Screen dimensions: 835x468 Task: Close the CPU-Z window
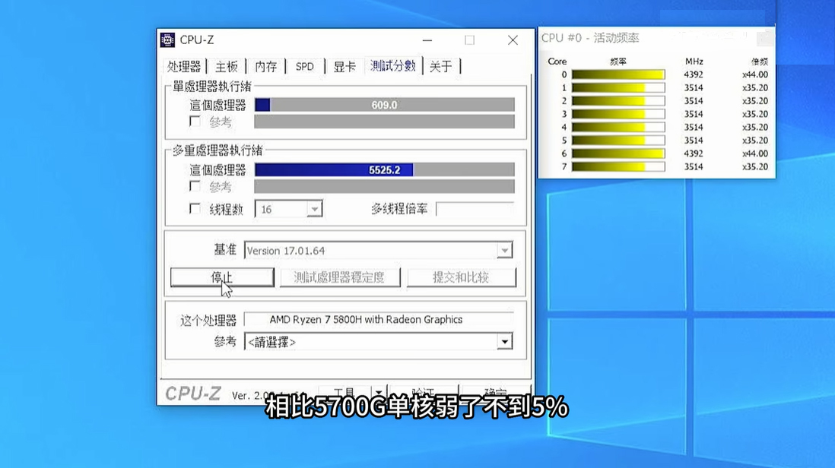point(513,40)
